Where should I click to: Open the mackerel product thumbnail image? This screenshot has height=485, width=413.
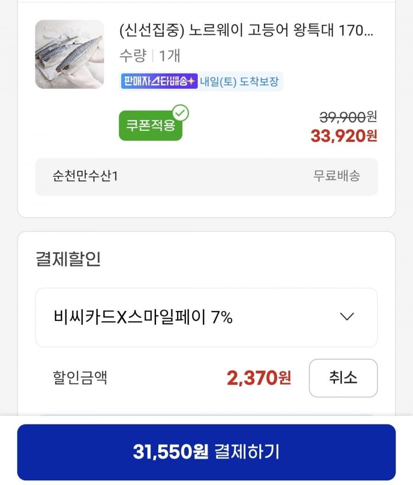click(69, 54)
